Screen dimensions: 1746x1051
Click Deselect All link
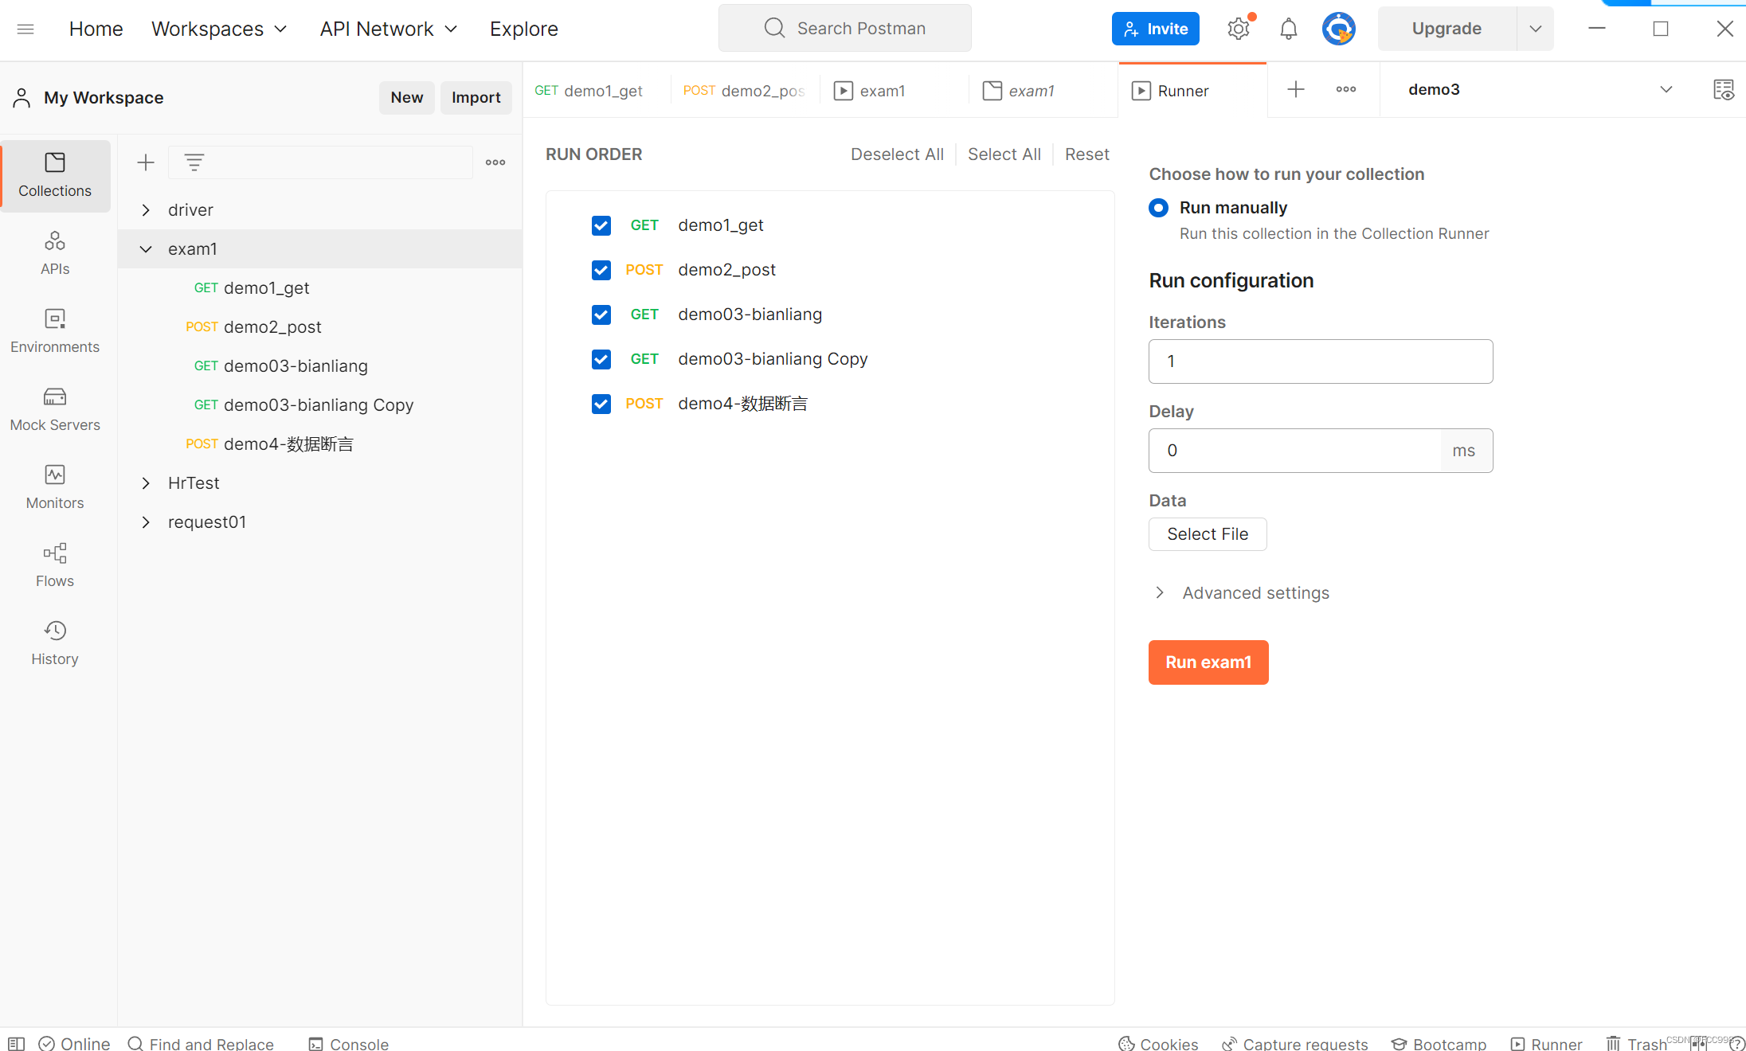897,154
